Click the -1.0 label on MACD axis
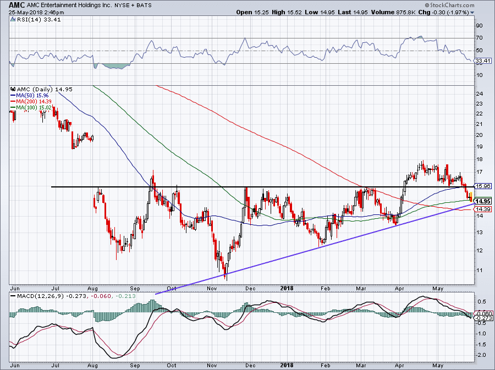The image size is (495, 370). (x=481, y=334)
